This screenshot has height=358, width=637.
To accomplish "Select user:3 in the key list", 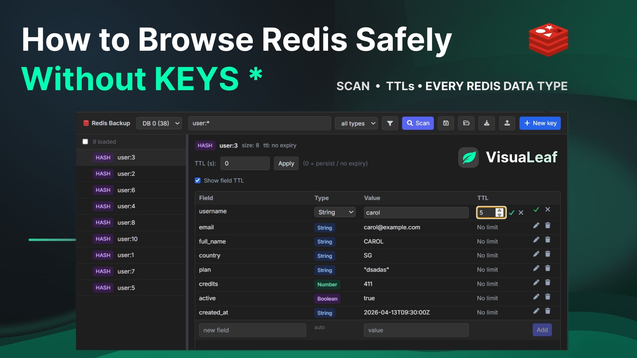I will [131, 157].
